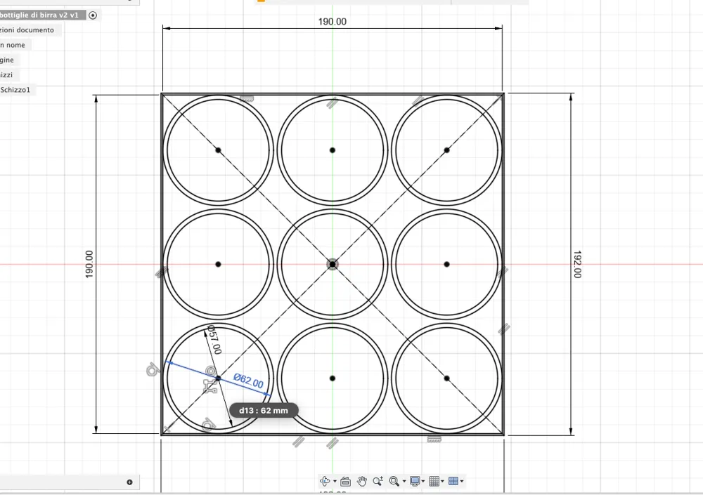Image resolution: width=703 pixels, height=495 pixels.
Task: Click the plus icon in the bottom-left panel
Action: coord(129,482)
